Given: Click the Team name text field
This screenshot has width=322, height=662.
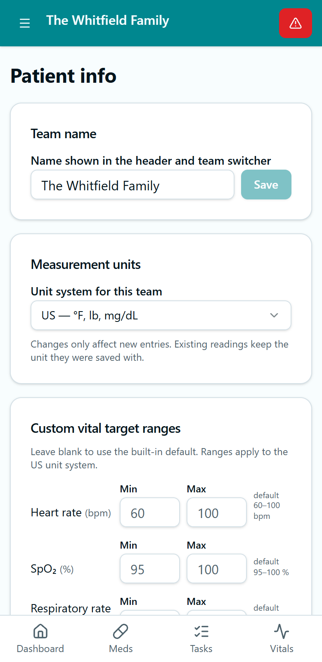Looking at the screenshot, I should pyautogui.click(x=133, y=185).
